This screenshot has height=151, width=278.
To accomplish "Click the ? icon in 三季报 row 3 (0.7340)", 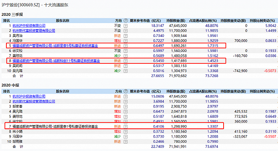I will [125, 36].
